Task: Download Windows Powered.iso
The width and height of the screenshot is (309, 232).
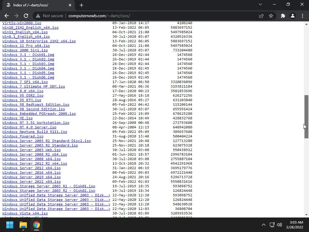Action: click(23, 137)
